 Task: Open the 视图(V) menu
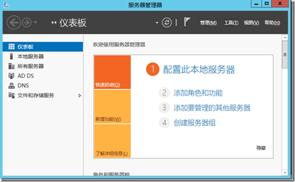[251, 23]
